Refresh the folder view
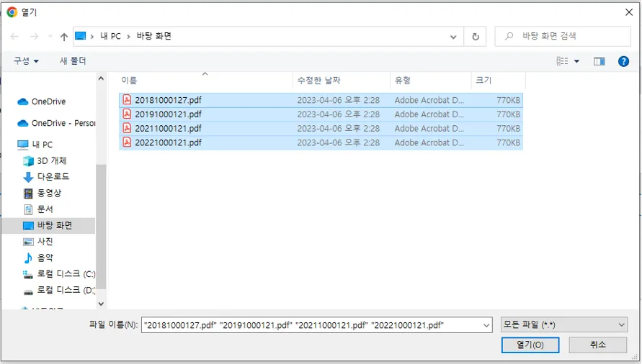Screen dimensions: 642x364 coord(476,37)
